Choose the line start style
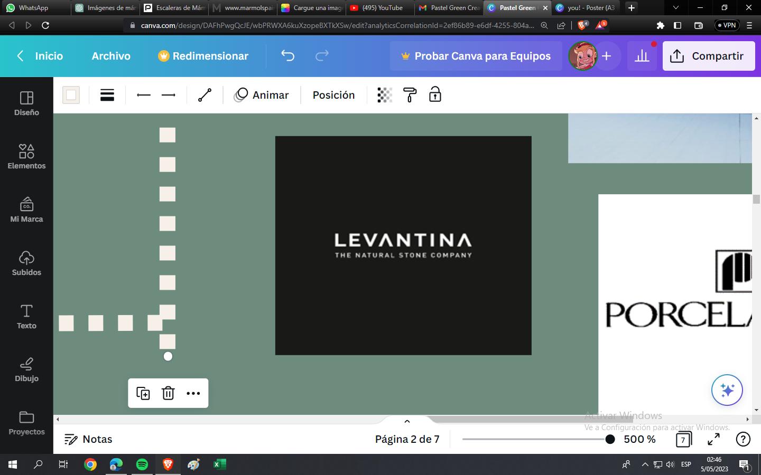 click(x=144, y=95)
